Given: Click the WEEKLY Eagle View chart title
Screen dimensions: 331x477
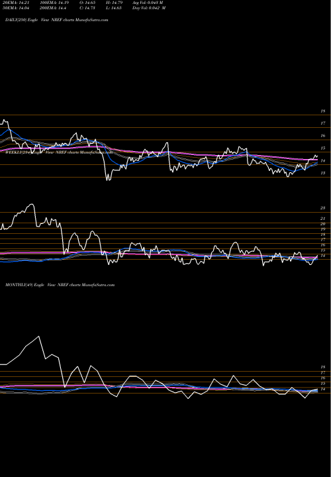Looking at the screenshot, I should point(59,153).
